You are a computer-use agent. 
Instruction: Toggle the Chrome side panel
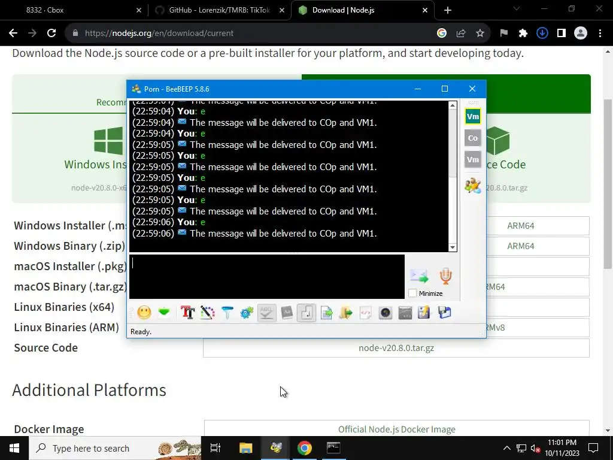[x=561, y=34]
